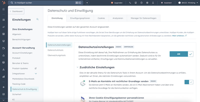Collapse the Zusätzliche Einstellungen section
This screenshot has height=102, width=200.
(x=77, y=67)
